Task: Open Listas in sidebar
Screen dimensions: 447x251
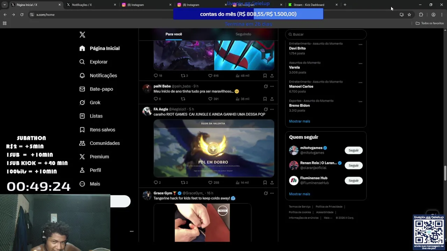Action: (x=91, y=116)
